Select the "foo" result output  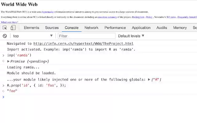coord(12,91)
